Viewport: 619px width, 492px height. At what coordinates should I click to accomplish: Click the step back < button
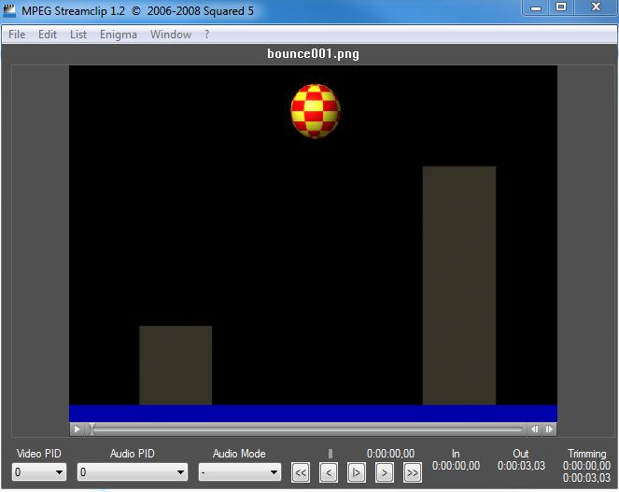(x=329, y=472)
